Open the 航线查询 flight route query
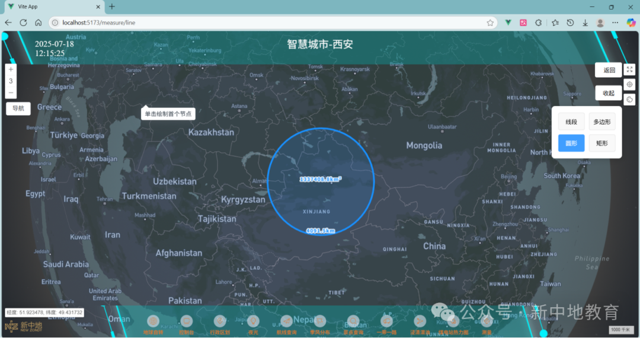 pos(286,321)
